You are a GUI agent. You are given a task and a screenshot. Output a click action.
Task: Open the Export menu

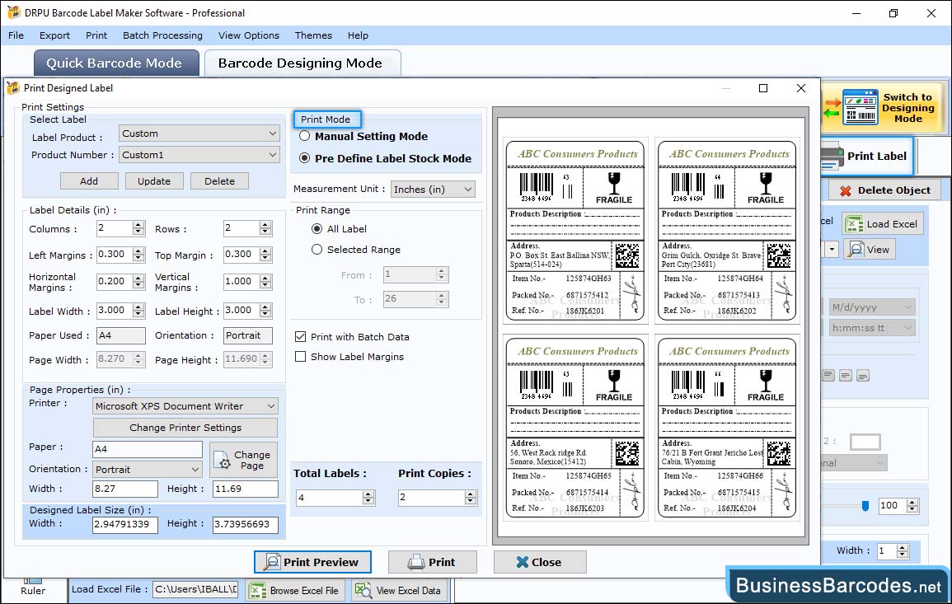(x=54, y=35)
